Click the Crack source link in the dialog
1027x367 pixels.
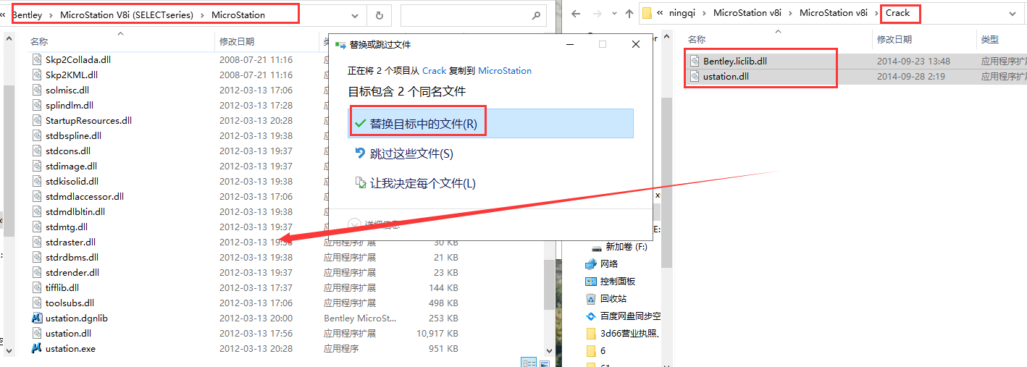[435, 71]
